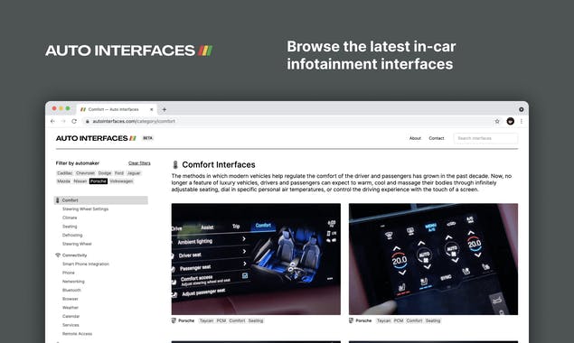Click the wifi icon beside Connectivity
This screenshot has height=343, width=574.
click(x=58, y=255)
